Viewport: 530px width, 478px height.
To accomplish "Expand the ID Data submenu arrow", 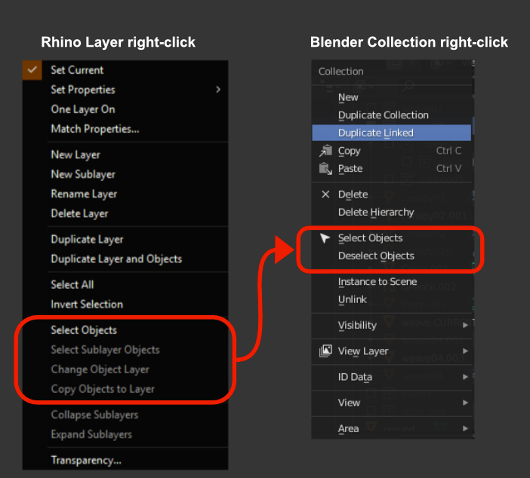I will pyautogui.click(x=465, y=377).
